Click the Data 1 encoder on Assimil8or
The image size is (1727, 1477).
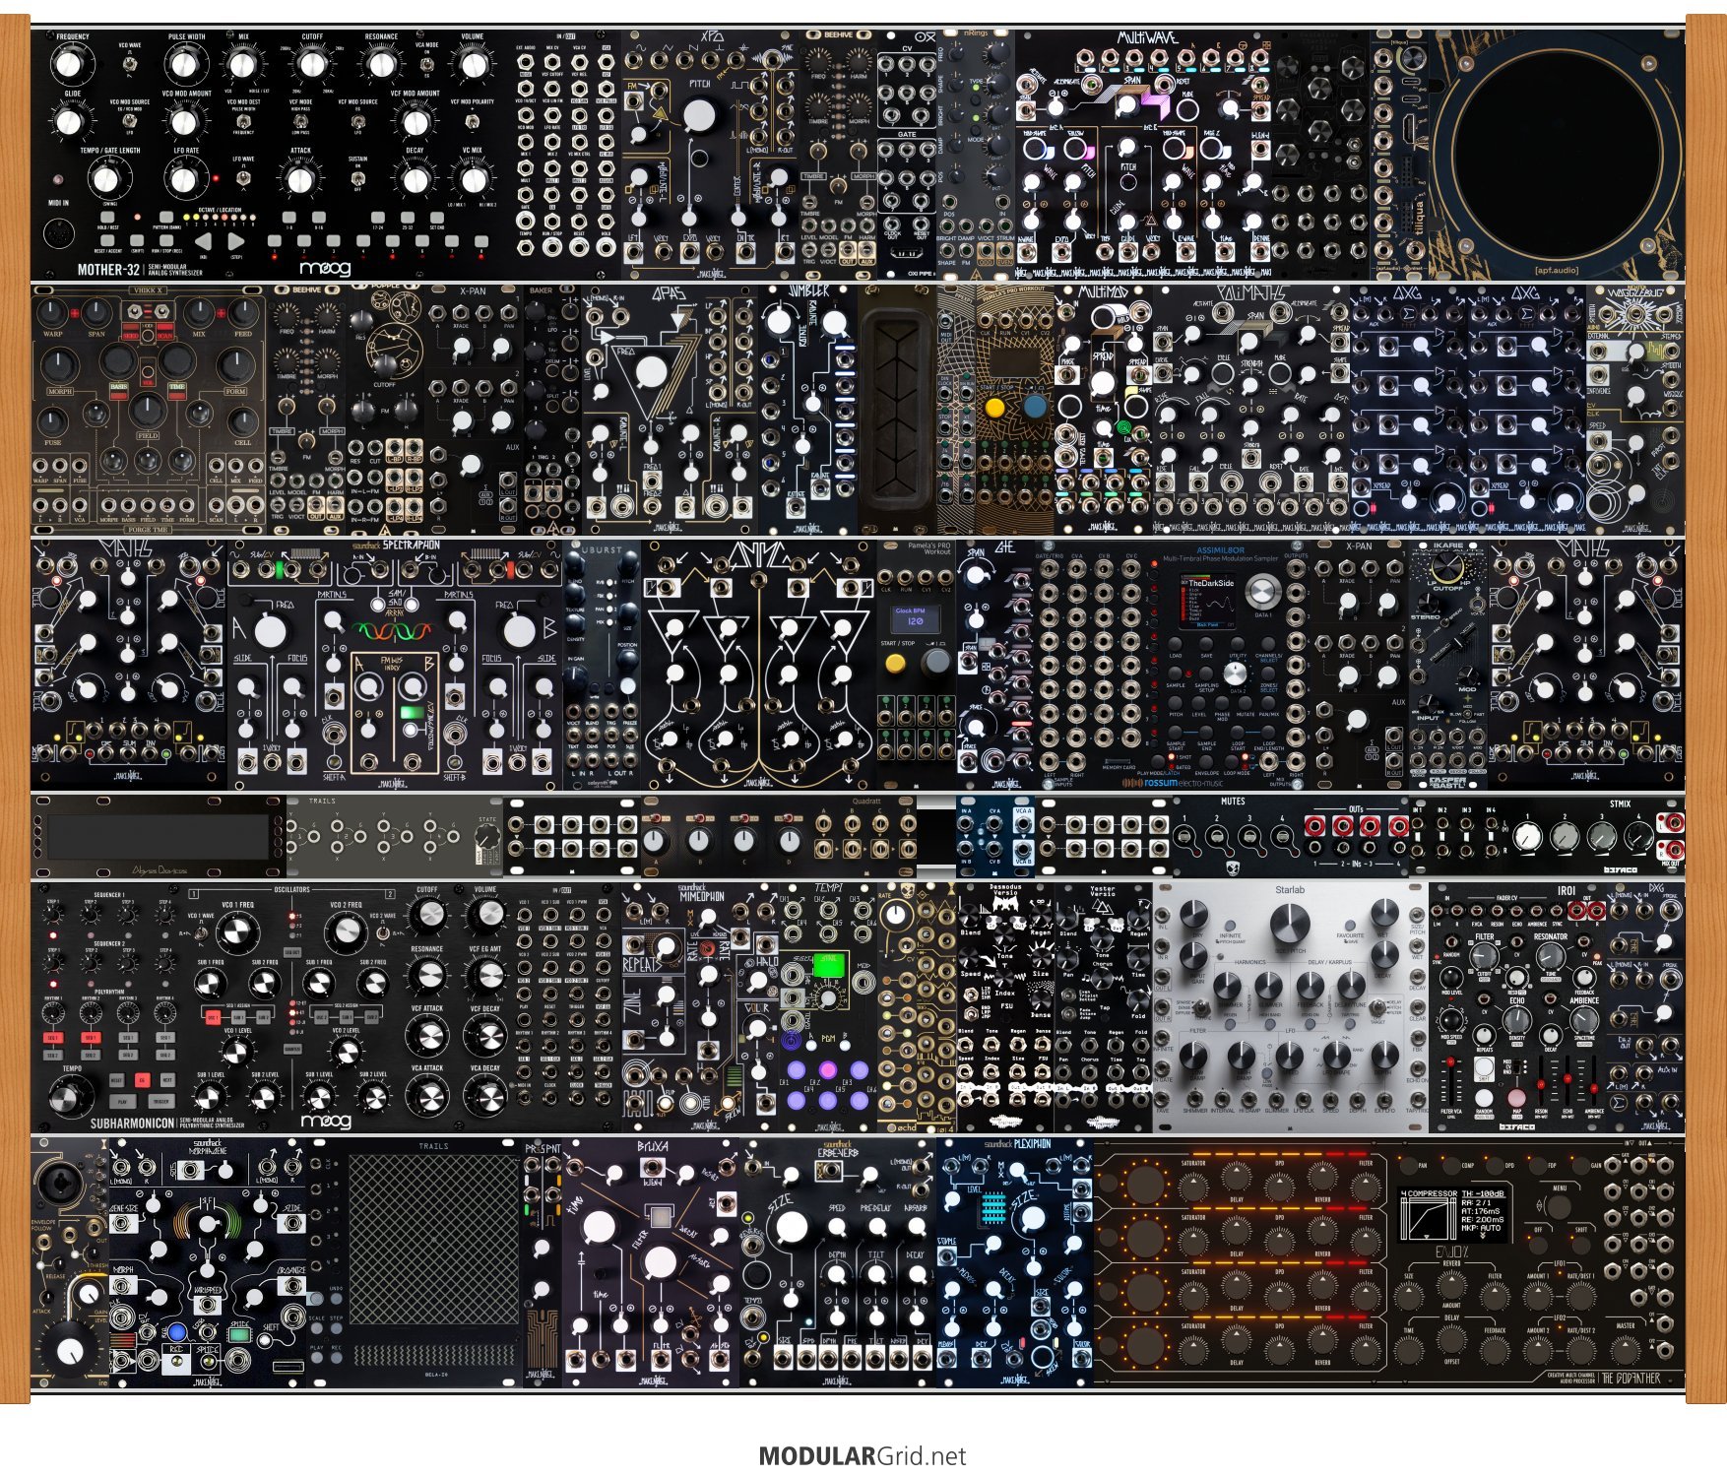click(1261, 592)
